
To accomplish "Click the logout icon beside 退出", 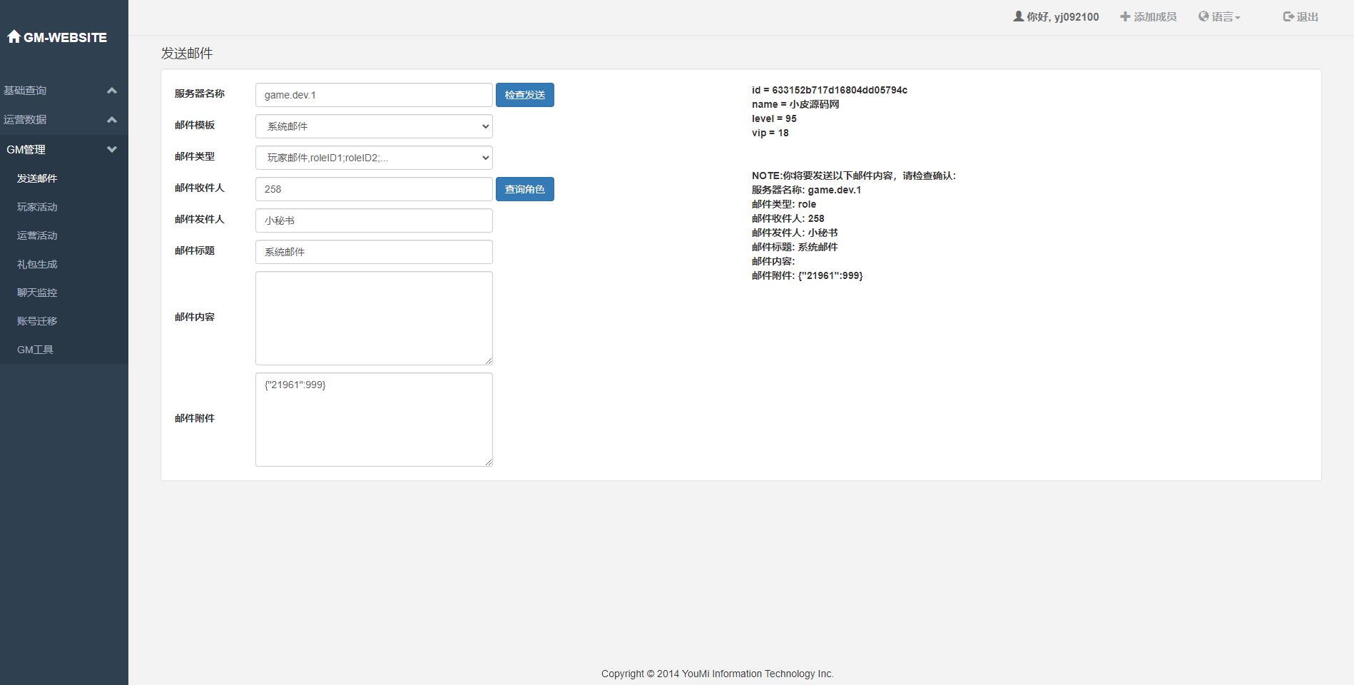I will coord(1288,16).
